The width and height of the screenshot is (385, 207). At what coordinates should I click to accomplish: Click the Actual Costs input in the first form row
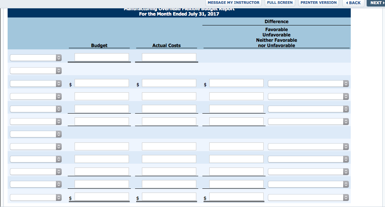point(169,57)
